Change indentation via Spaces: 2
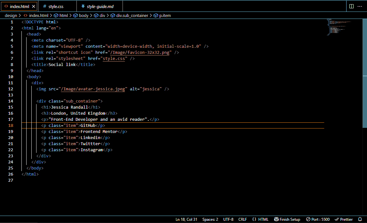367x223 pixels. pyautogui.click(x=210, y=219)
